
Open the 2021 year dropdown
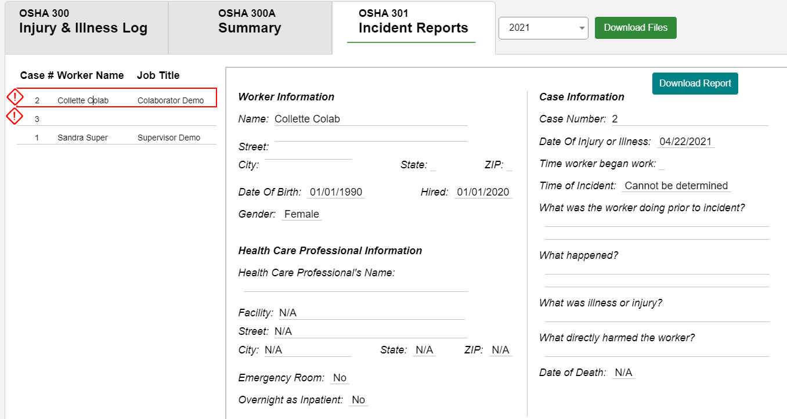coord(543,28)
